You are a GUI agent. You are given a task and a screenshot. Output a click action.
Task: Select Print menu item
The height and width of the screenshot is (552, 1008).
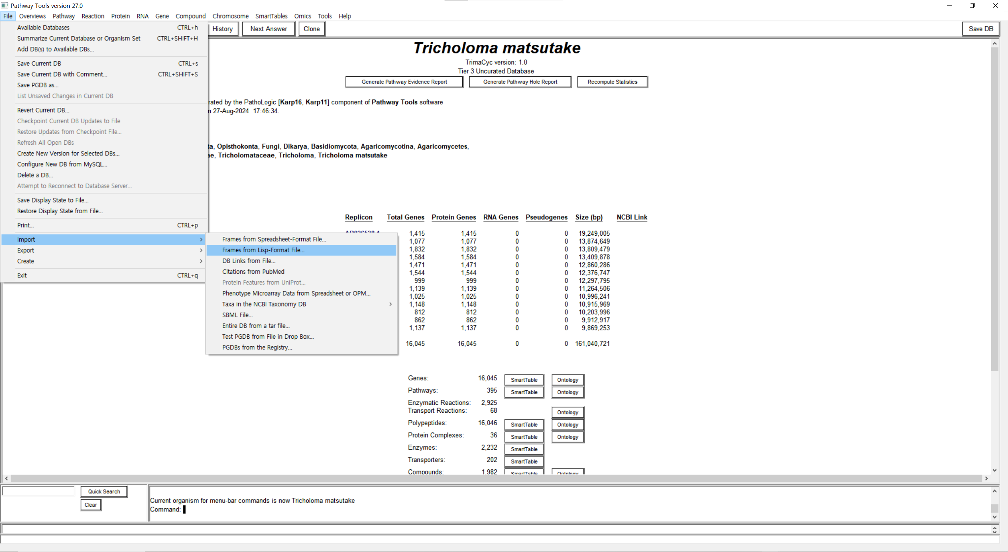pos(104,225)
